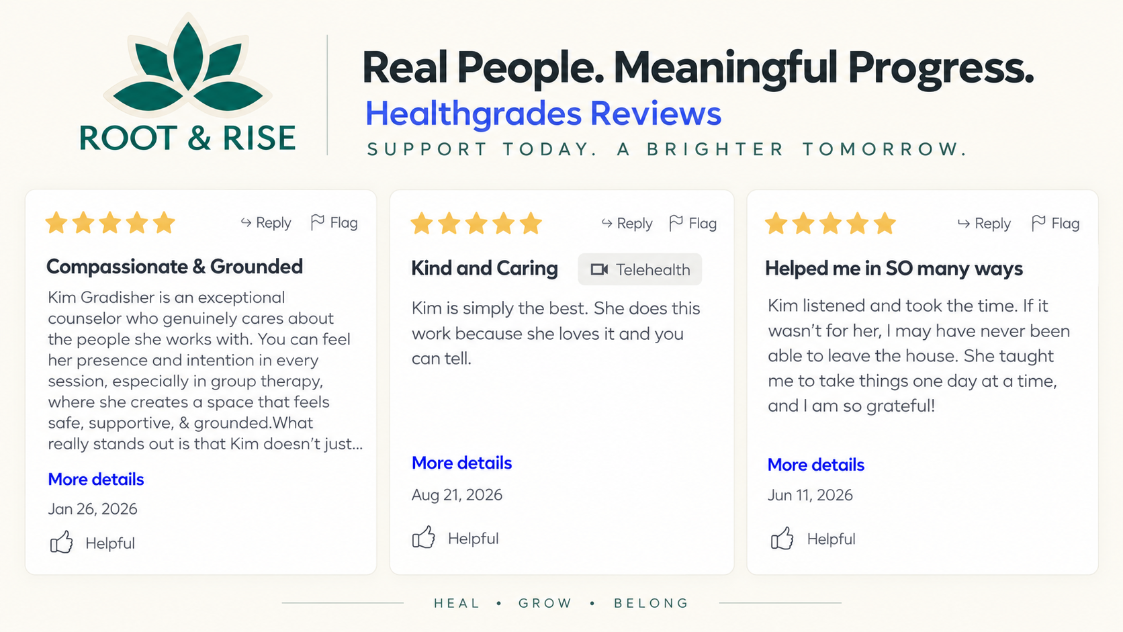Click the ROOT & RISE wordmark text
Image resolution: width=1123 pixels, height=632 pixels.
[187, 138]
